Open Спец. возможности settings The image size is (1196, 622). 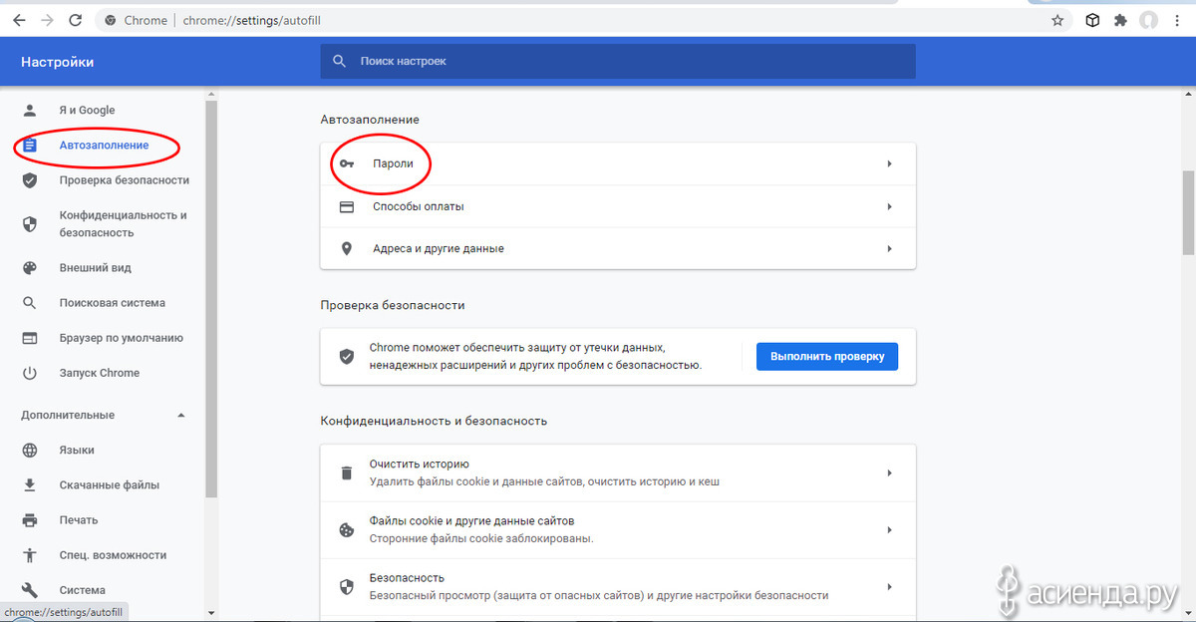point(113,555)
